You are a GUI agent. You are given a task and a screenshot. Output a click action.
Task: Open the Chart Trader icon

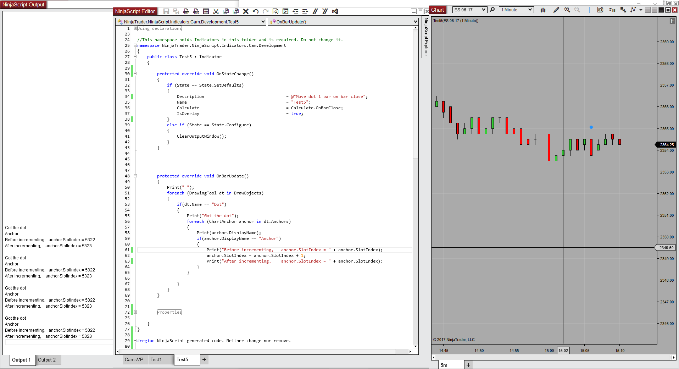tap(612, 10)
